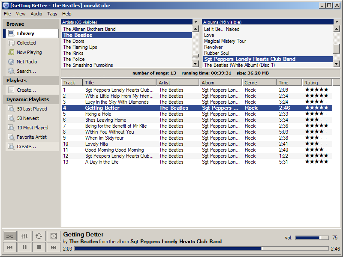Open the Audio menu

[x=36, y=14]
